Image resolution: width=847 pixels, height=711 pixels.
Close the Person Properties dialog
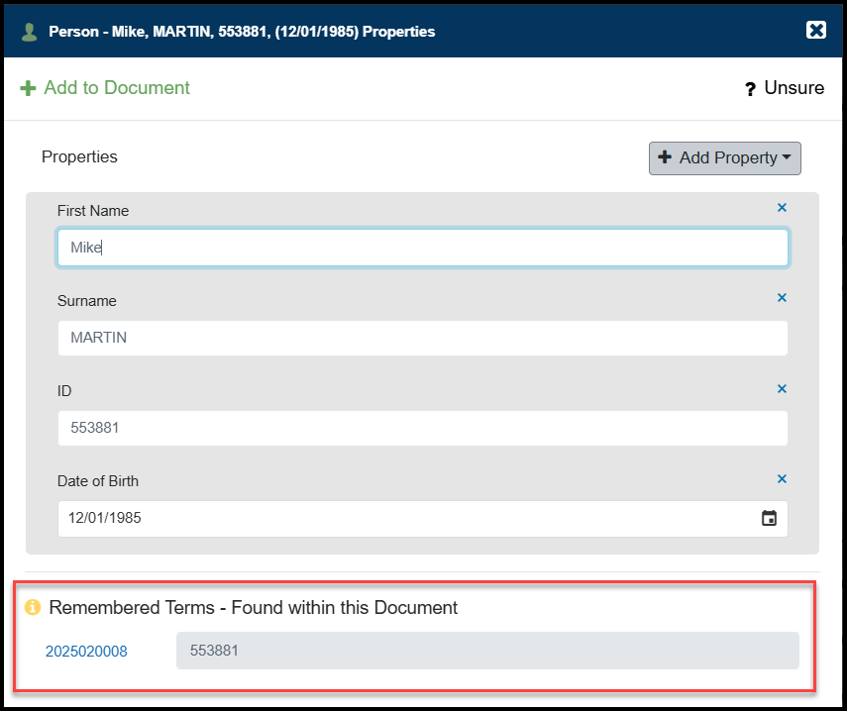[x=815, y=30]
